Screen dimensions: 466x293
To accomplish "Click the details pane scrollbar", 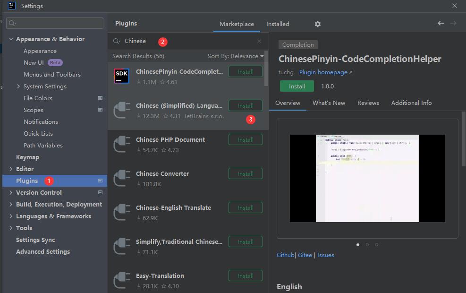I will tap(464, 139).
